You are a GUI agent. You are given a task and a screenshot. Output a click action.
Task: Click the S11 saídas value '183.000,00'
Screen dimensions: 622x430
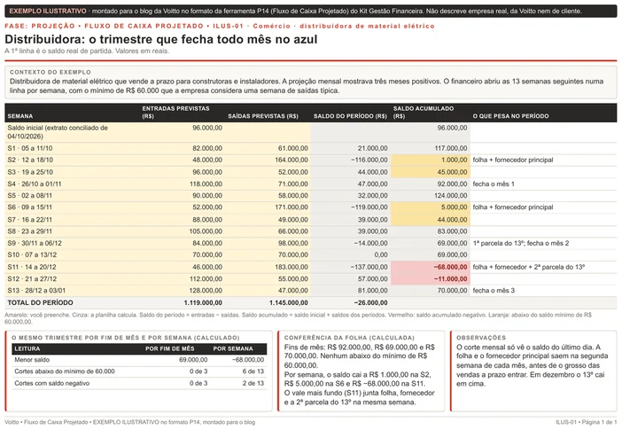pyautogui.click(x=292, y=267)
